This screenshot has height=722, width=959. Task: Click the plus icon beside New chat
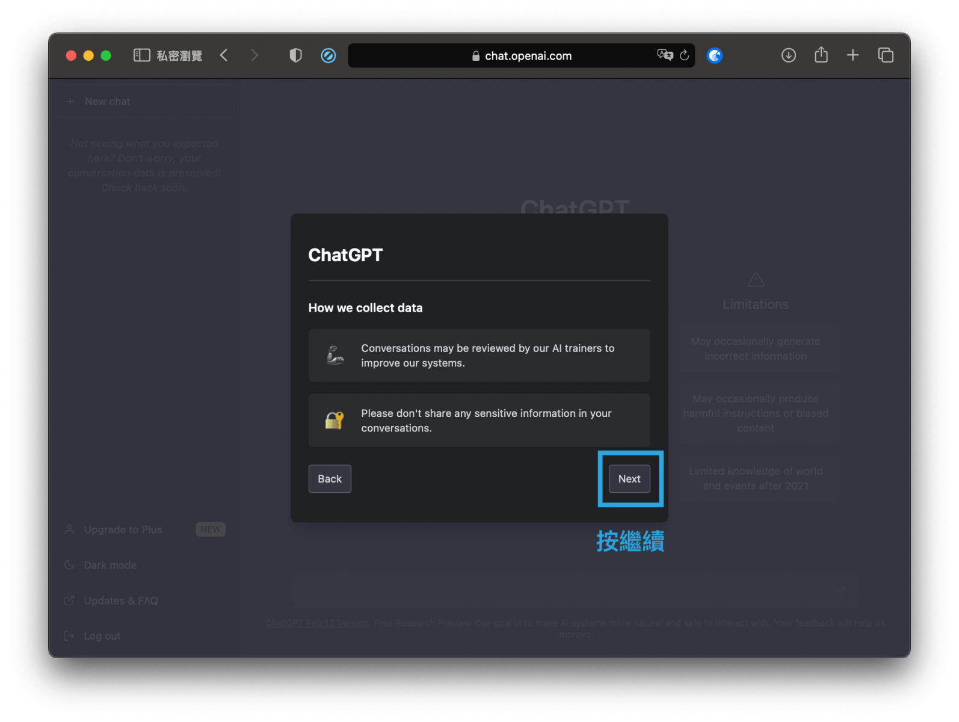[70, 101]
